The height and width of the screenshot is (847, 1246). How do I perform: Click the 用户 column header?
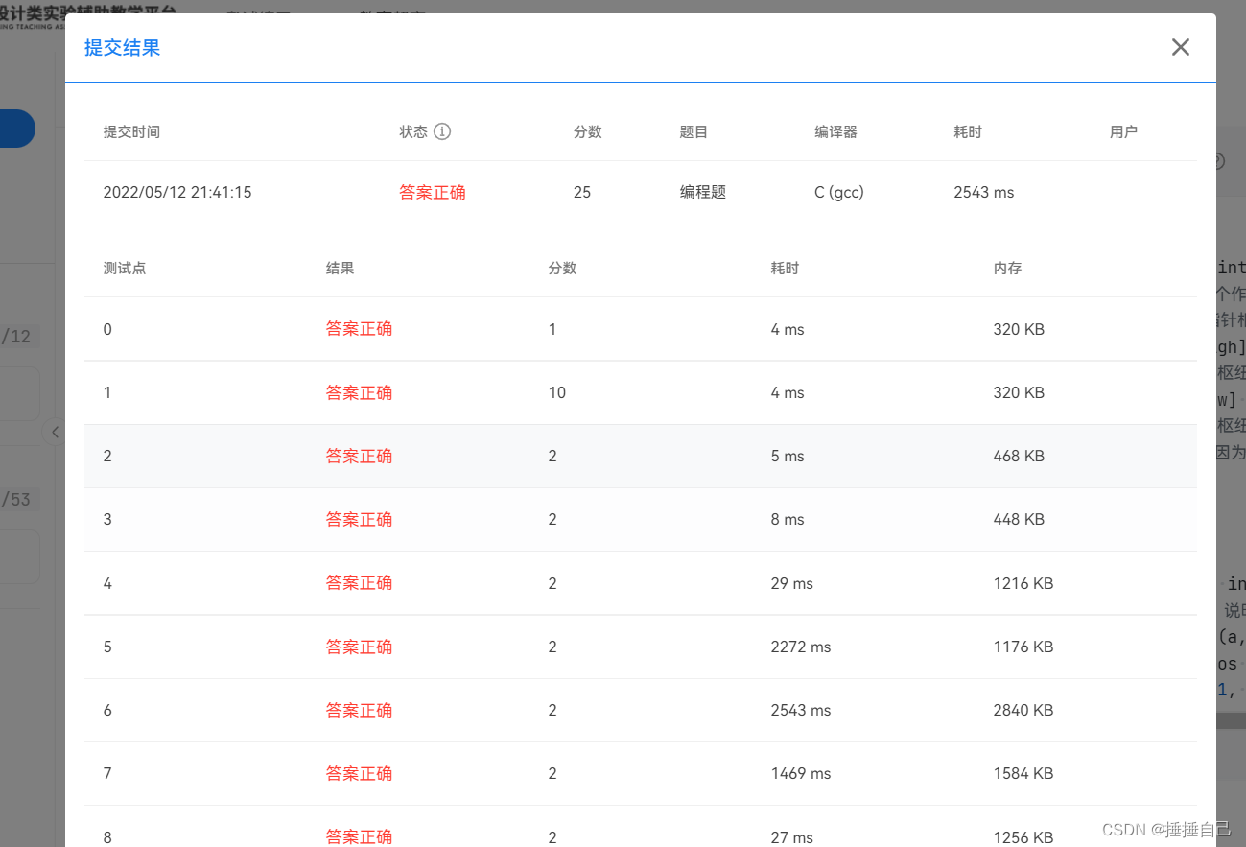click(x=1123, y=132)
